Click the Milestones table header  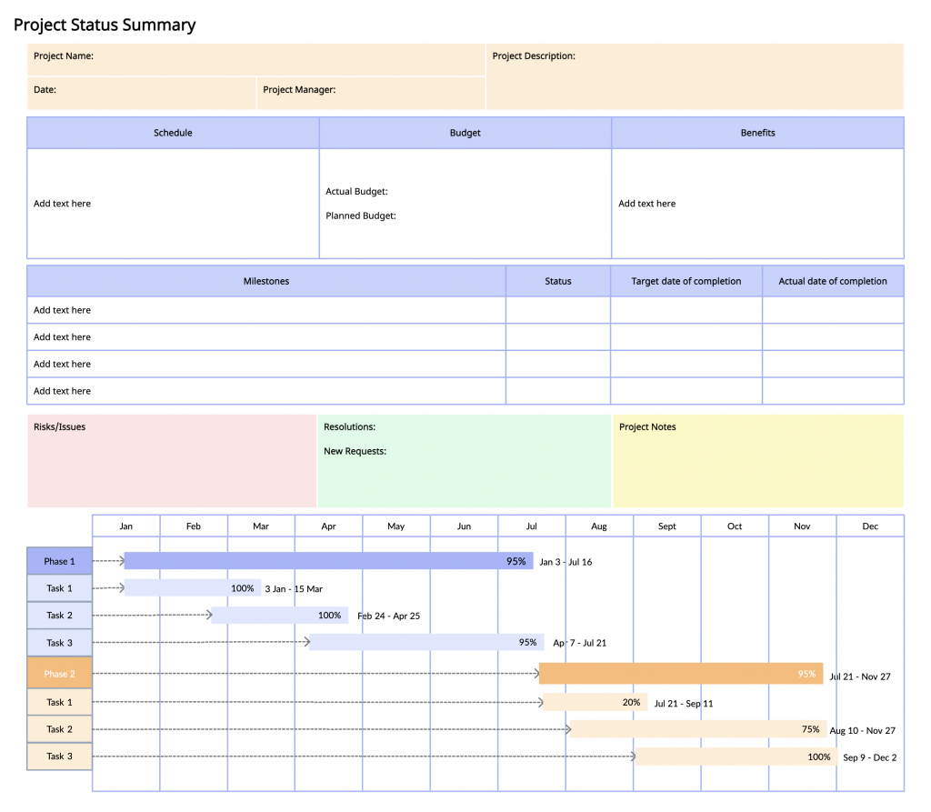(266, 282)
